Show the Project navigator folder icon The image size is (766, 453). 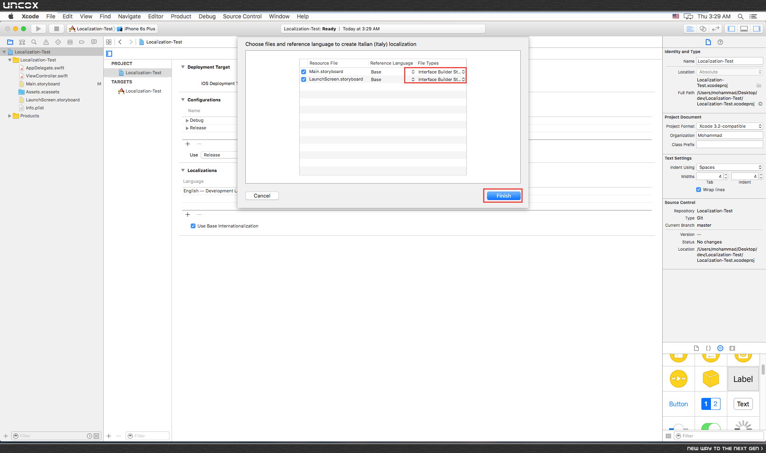point(10,42)
